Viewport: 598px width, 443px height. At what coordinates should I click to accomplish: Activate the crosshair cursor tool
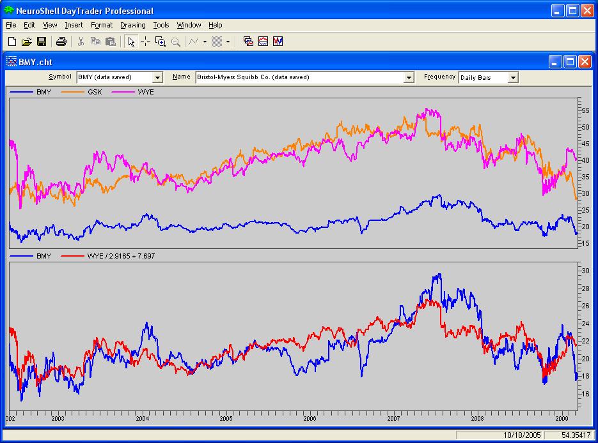pyautogui.click(x=145, y=41)
